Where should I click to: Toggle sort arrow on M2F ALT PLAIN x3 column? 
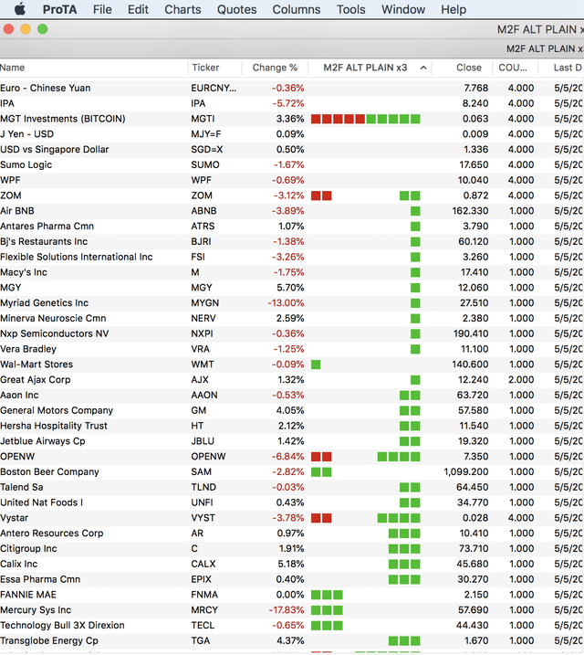[x=423, y=68]
